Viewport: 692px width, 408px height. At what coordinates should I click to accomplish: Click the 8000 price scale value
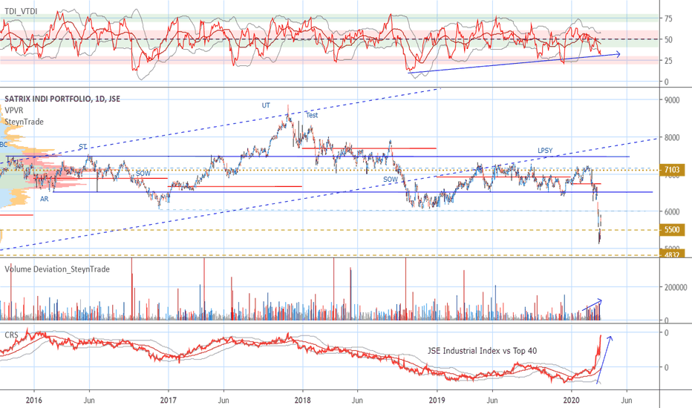[x=672, y=138]
